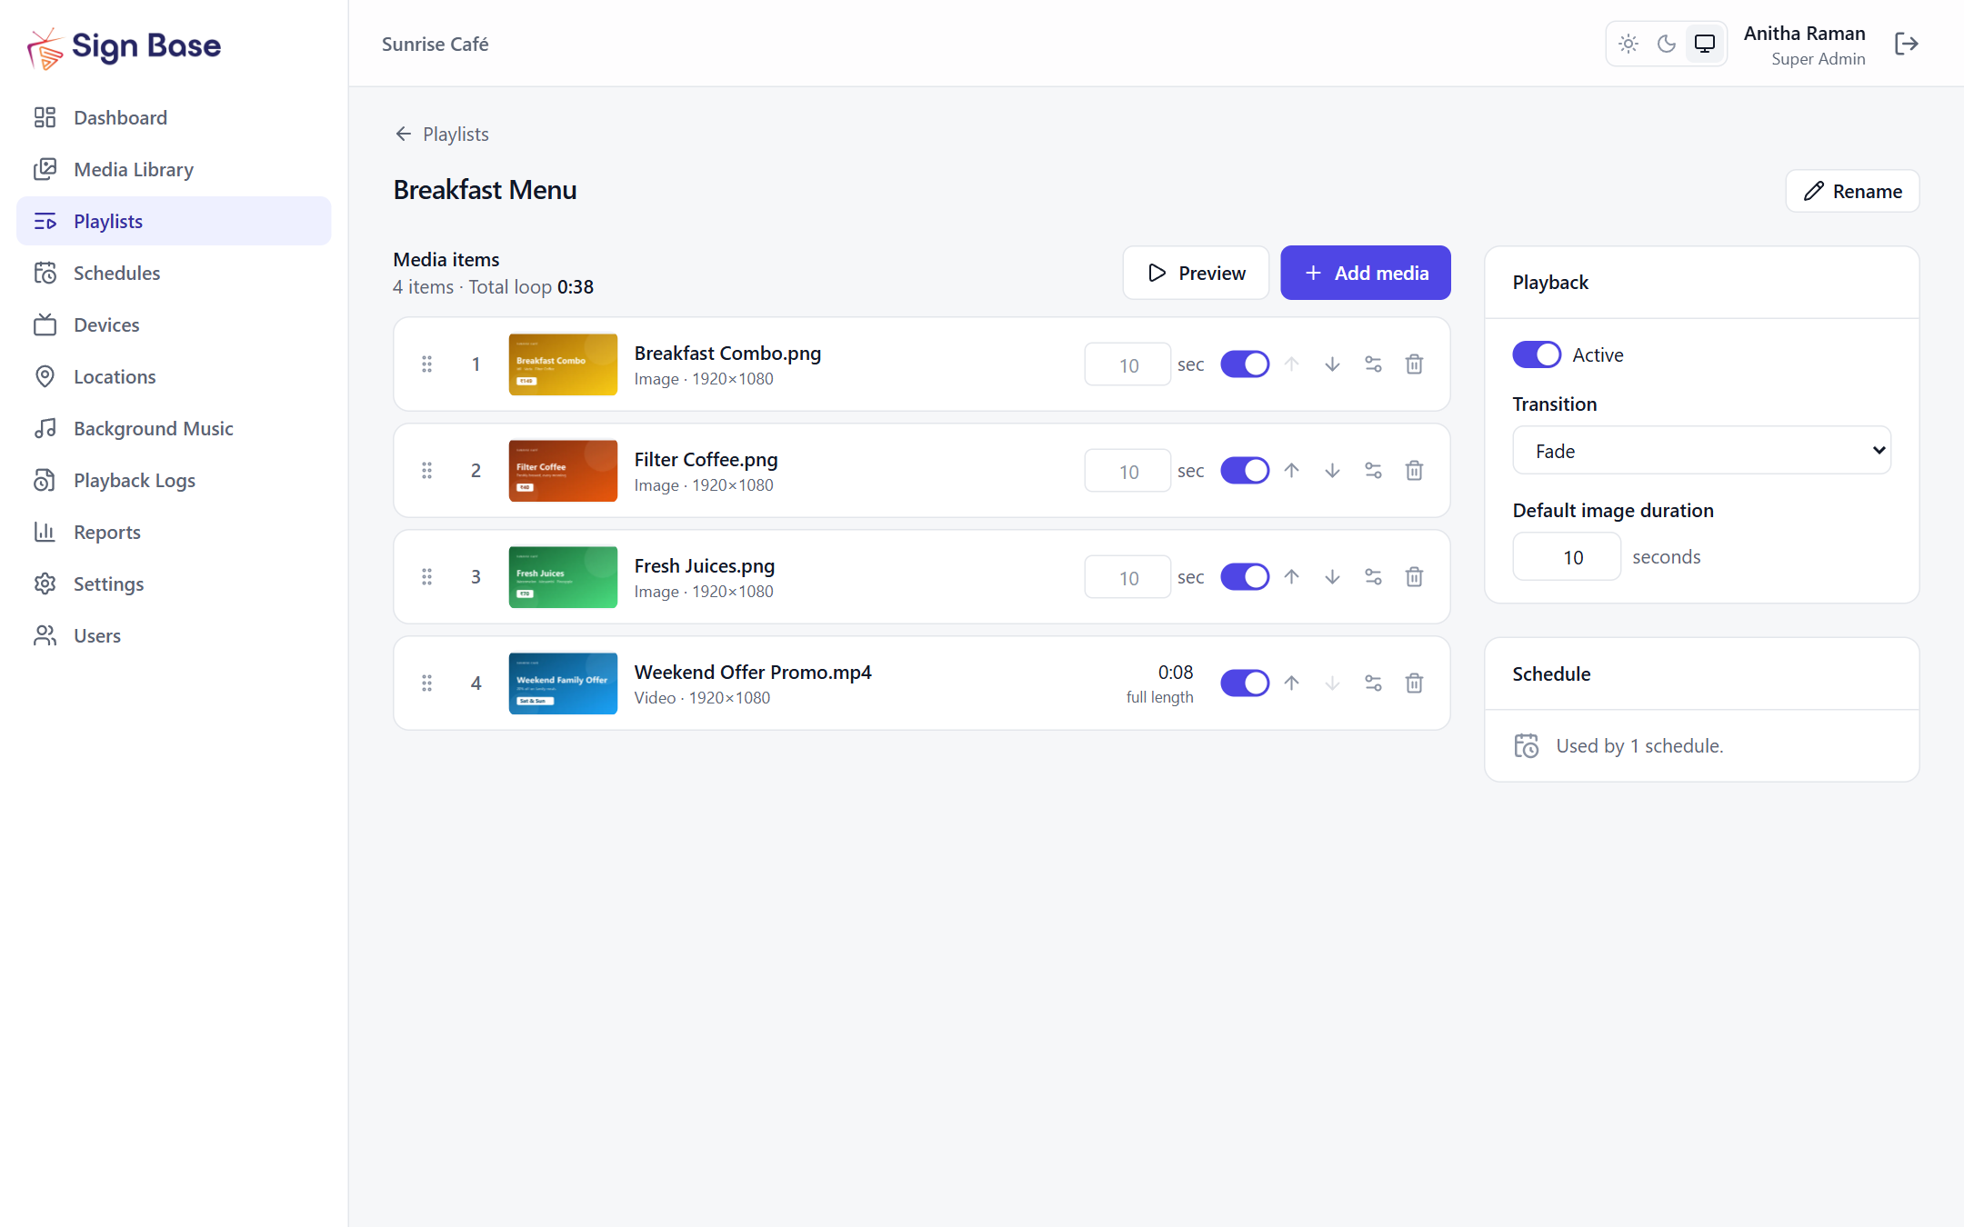Go to Schedules section

[x=174, y=273]
